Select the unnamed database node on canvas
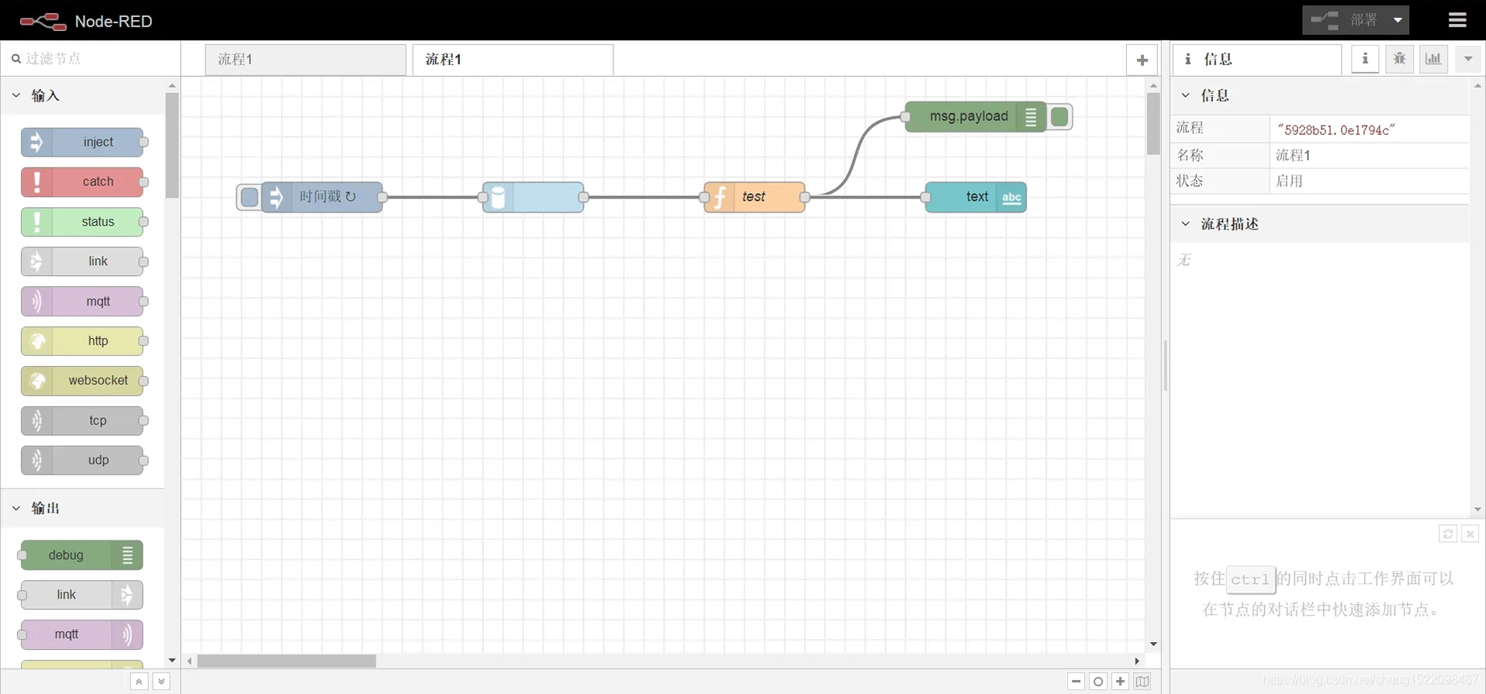The height and width of the screenshot is (694, 1486). click(x=533, y=197)
